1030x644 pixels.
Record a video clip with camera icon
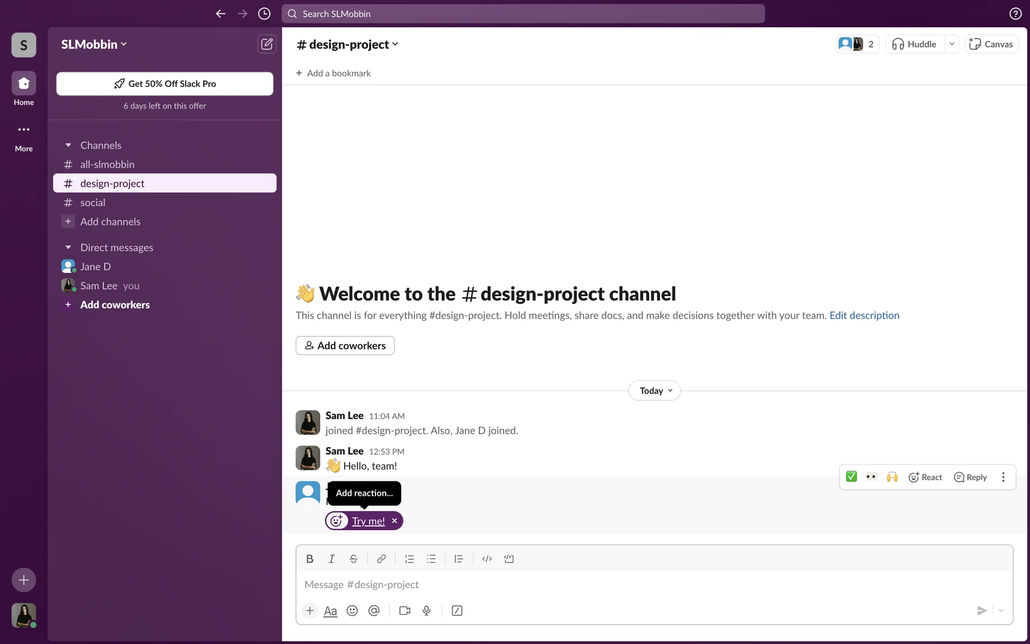404,611
